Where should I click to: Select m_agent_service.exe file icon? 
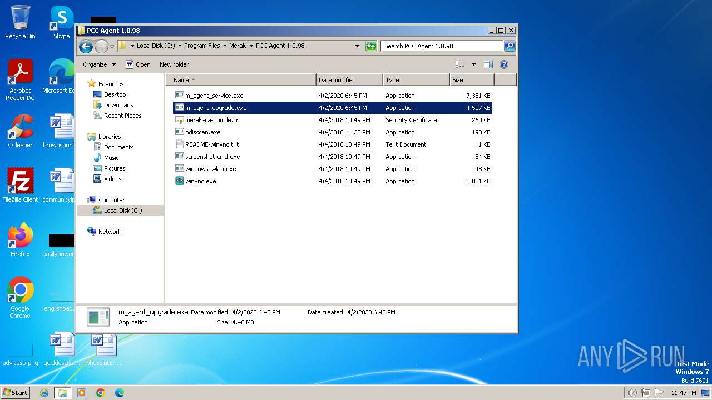(x=179, y=96)
